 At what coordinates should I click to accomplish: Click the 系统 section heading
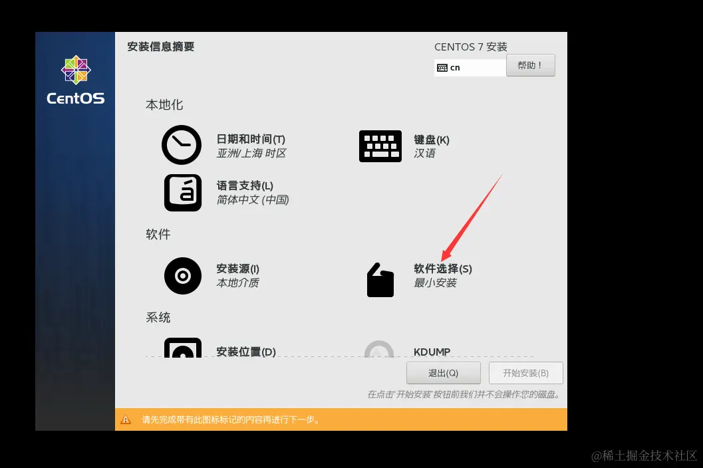tap(158, 317)
